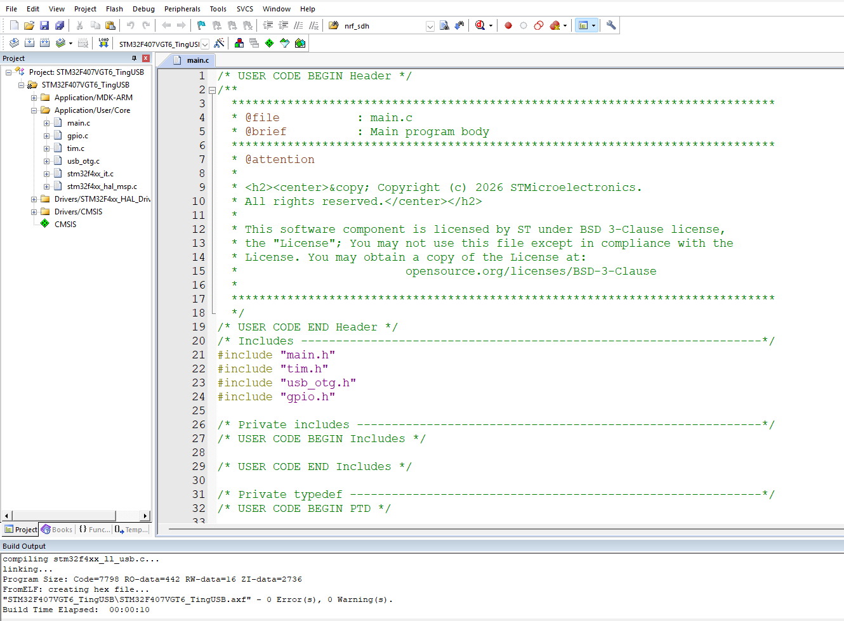
Task: Select gpio.c in project tree
Action: pyautogui.click(x=77, y=136)
